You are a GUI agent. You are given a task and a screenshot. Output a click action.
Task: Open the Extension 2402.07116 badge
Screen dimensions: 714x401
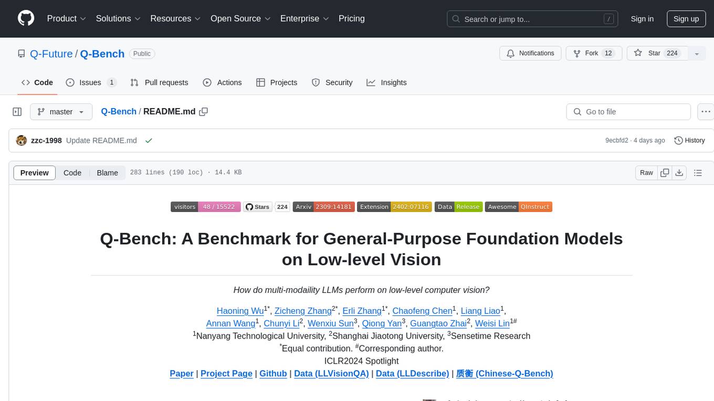click(x=394, y=207)
